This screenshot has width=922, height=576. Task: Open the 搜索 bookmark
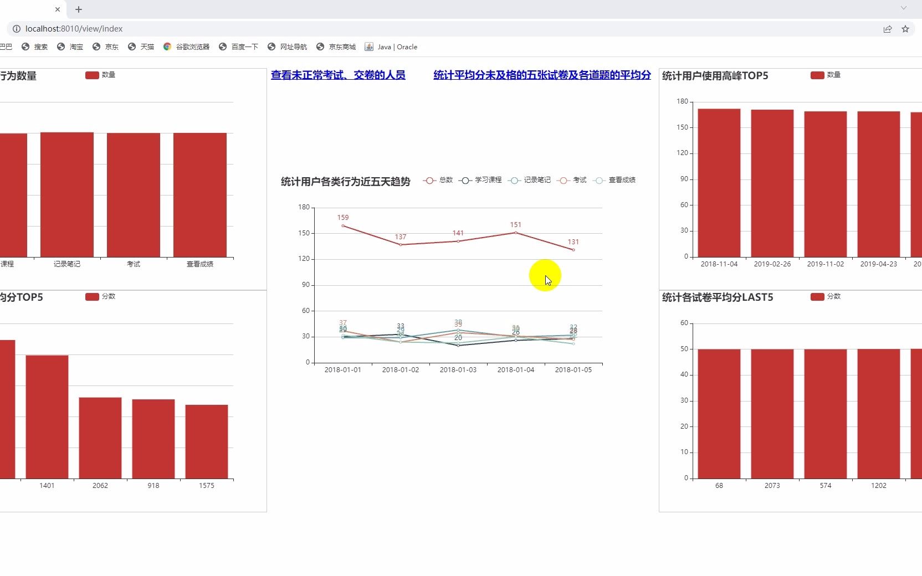[34, 47]
